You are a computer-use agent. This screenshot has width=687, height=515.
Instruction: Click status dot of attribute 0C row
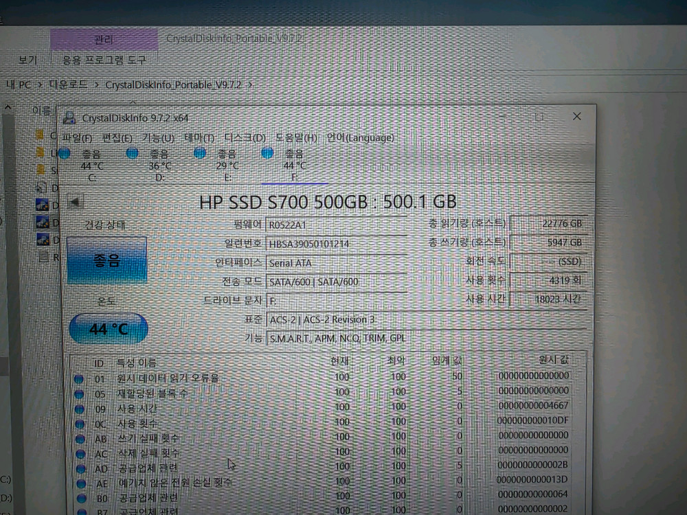[x=80, y=424]
